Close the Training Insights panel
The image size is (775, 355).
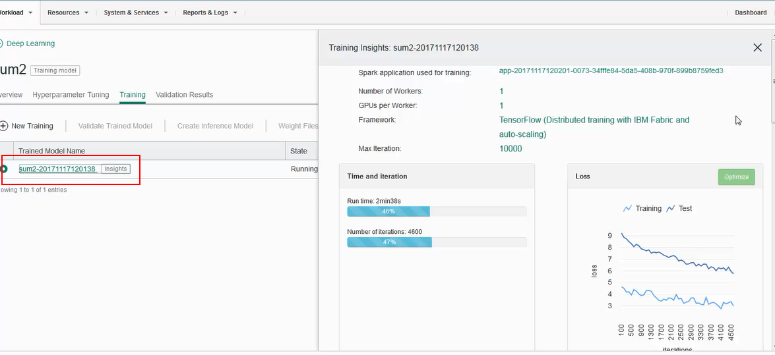click(757, 47)
